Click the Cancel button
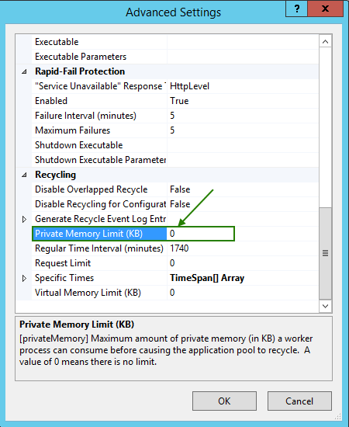 (299, 401)
